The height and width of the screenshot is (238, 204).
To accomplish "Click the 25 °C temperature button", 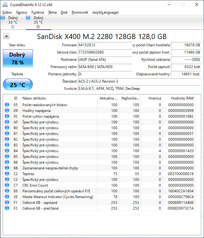I will tap(18, 85).
